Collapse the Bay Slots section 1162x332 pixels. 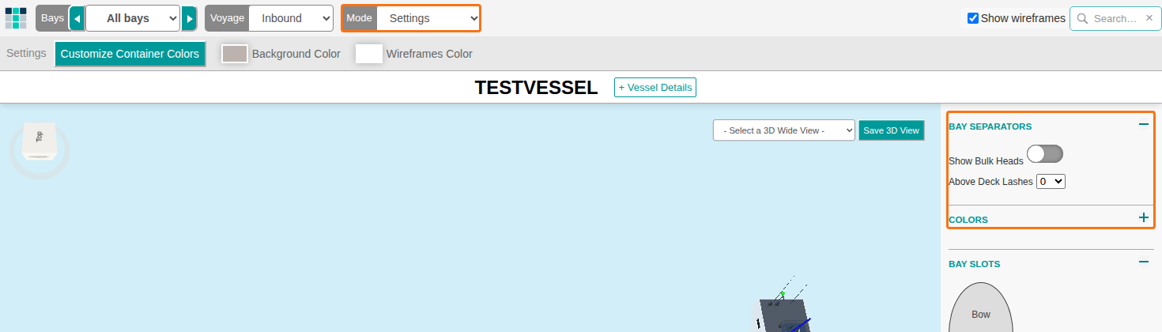click(x=1143, y=262)
